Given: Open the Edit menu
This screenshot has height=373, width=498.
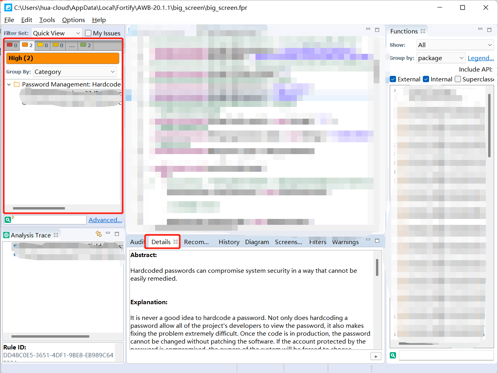Looking at the screenshot, I should point(27,20).
